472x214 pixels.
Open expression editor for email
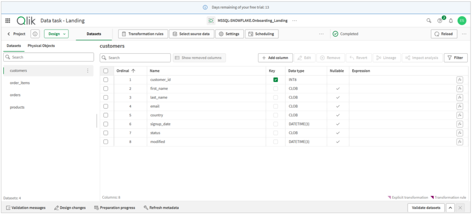tap(460, 106)
